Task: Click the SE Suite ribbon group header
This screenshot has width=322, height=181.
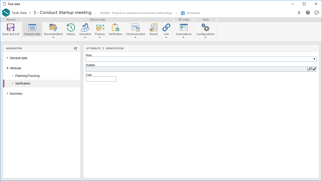Action: point(184,20)
